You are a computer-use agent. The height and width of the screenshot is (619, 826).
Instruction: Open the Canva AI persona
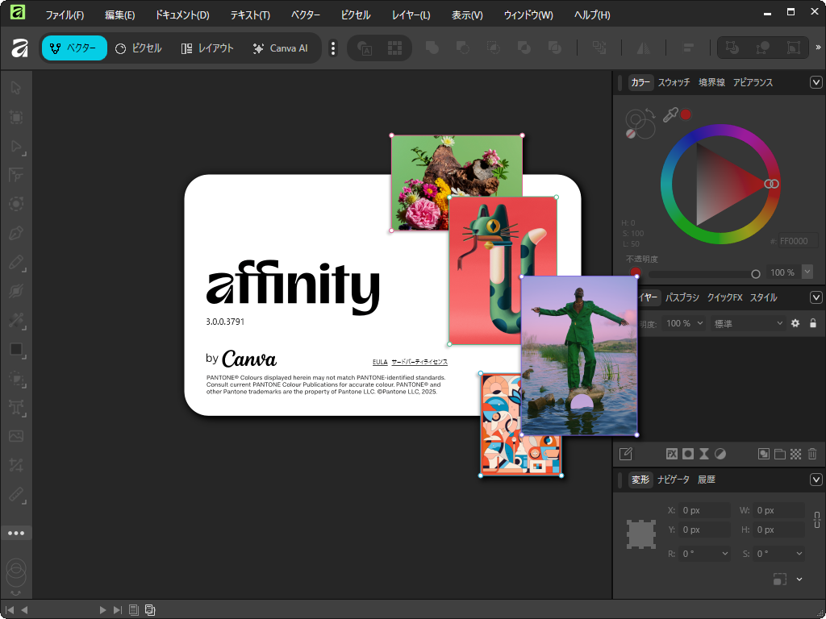282,48
